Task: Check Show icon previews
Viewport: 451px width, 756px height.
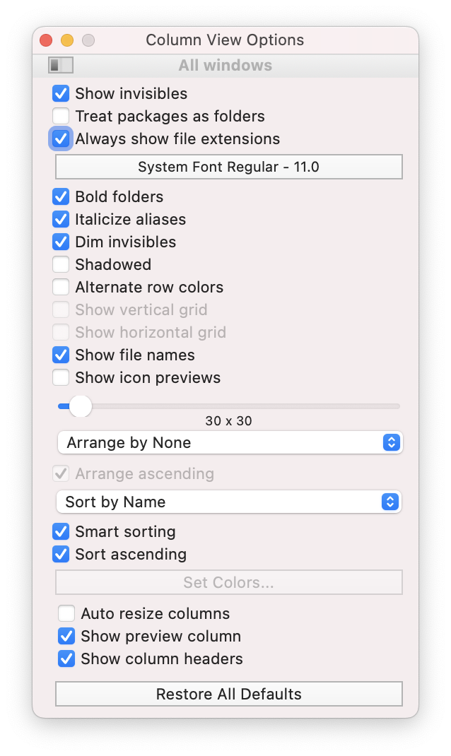Action: tap(61, 377)
